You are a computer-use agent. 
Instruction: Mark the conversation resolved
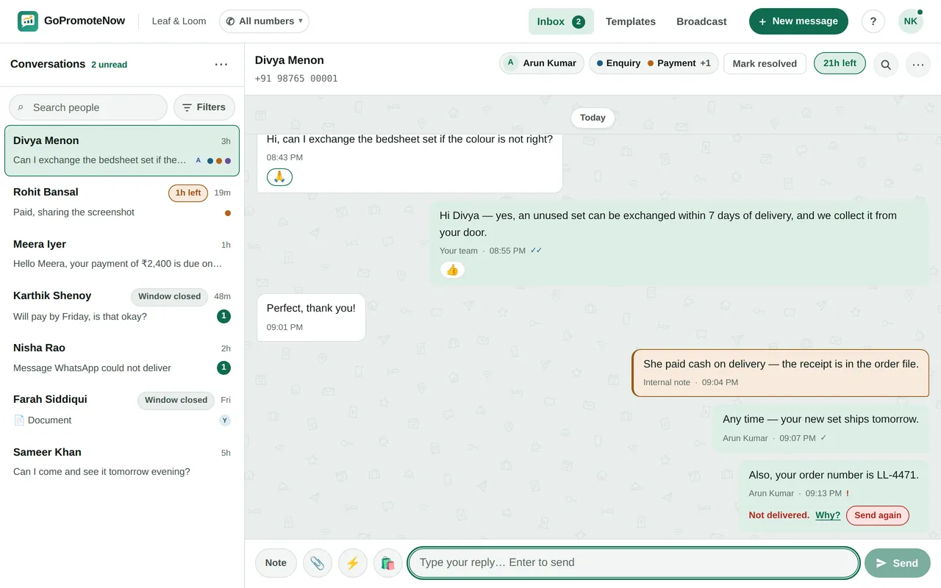pos(765,63)
